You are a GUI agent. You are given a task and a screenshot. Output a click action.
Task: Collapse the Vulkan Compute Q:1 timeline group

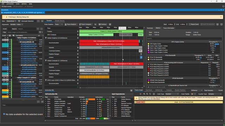click(x=46, y=61)
